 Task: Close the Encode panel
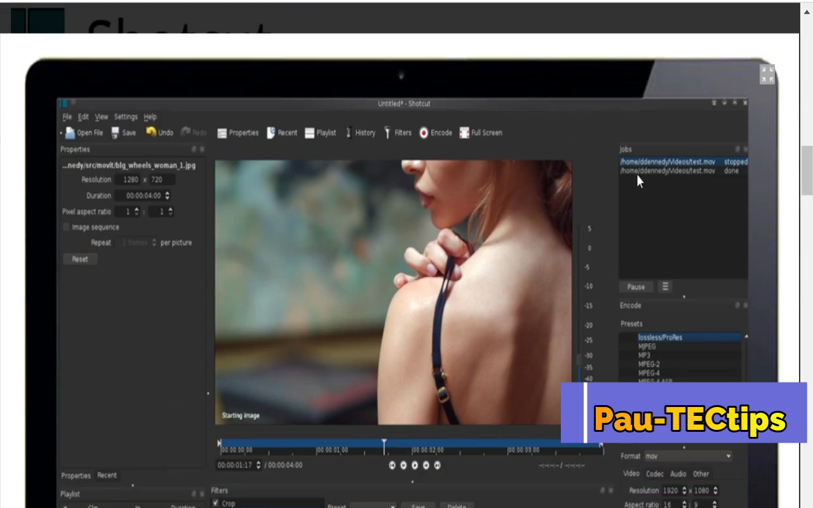point(745,305)
